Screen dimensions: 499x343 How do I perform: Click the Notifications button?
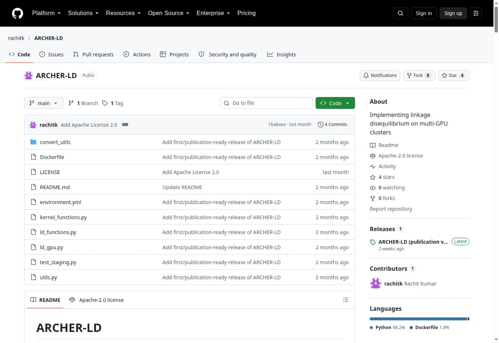[380, 76]
